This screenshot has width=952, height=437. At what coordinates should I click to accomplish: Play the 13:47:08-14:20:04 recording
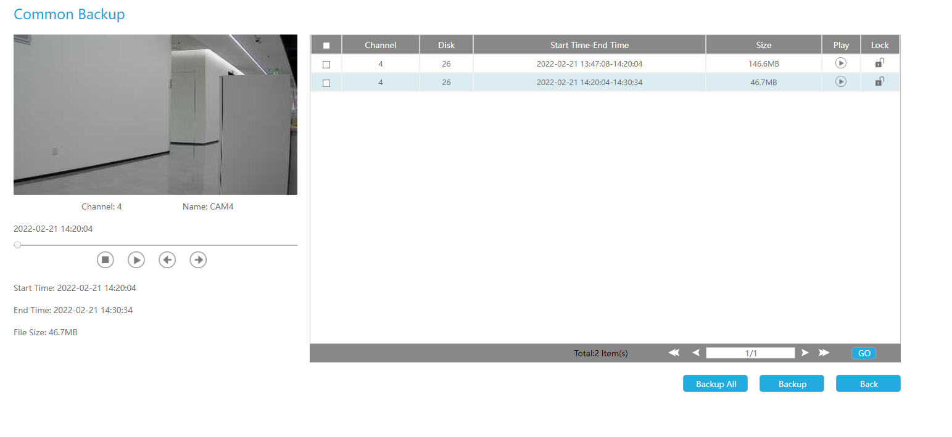tap(841, 63)
